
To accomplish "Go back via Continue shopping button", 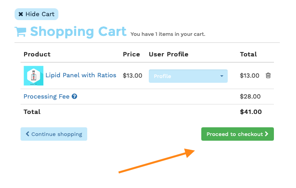I will 54,134.
